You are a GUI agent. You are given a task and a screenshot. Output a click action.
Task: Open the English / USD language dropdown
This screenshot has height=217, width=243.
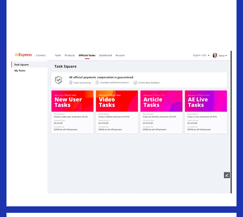[201, 55]
